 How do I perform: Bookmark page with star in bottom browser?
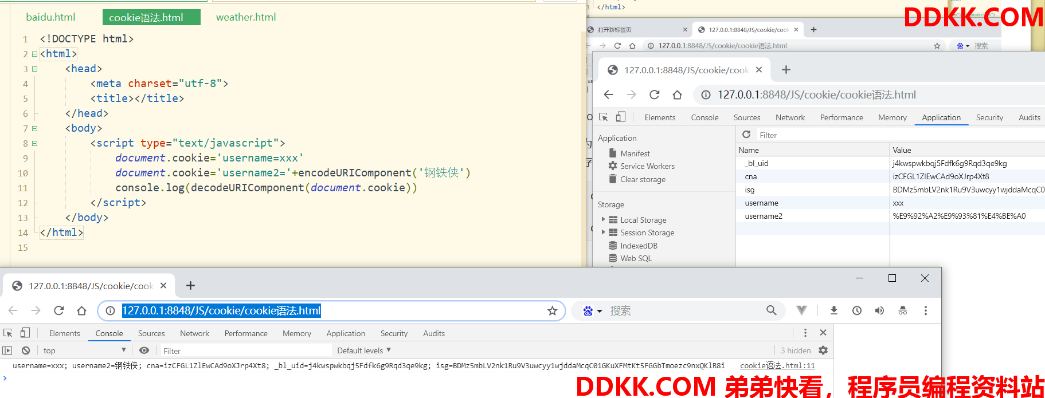coord(552,310)
